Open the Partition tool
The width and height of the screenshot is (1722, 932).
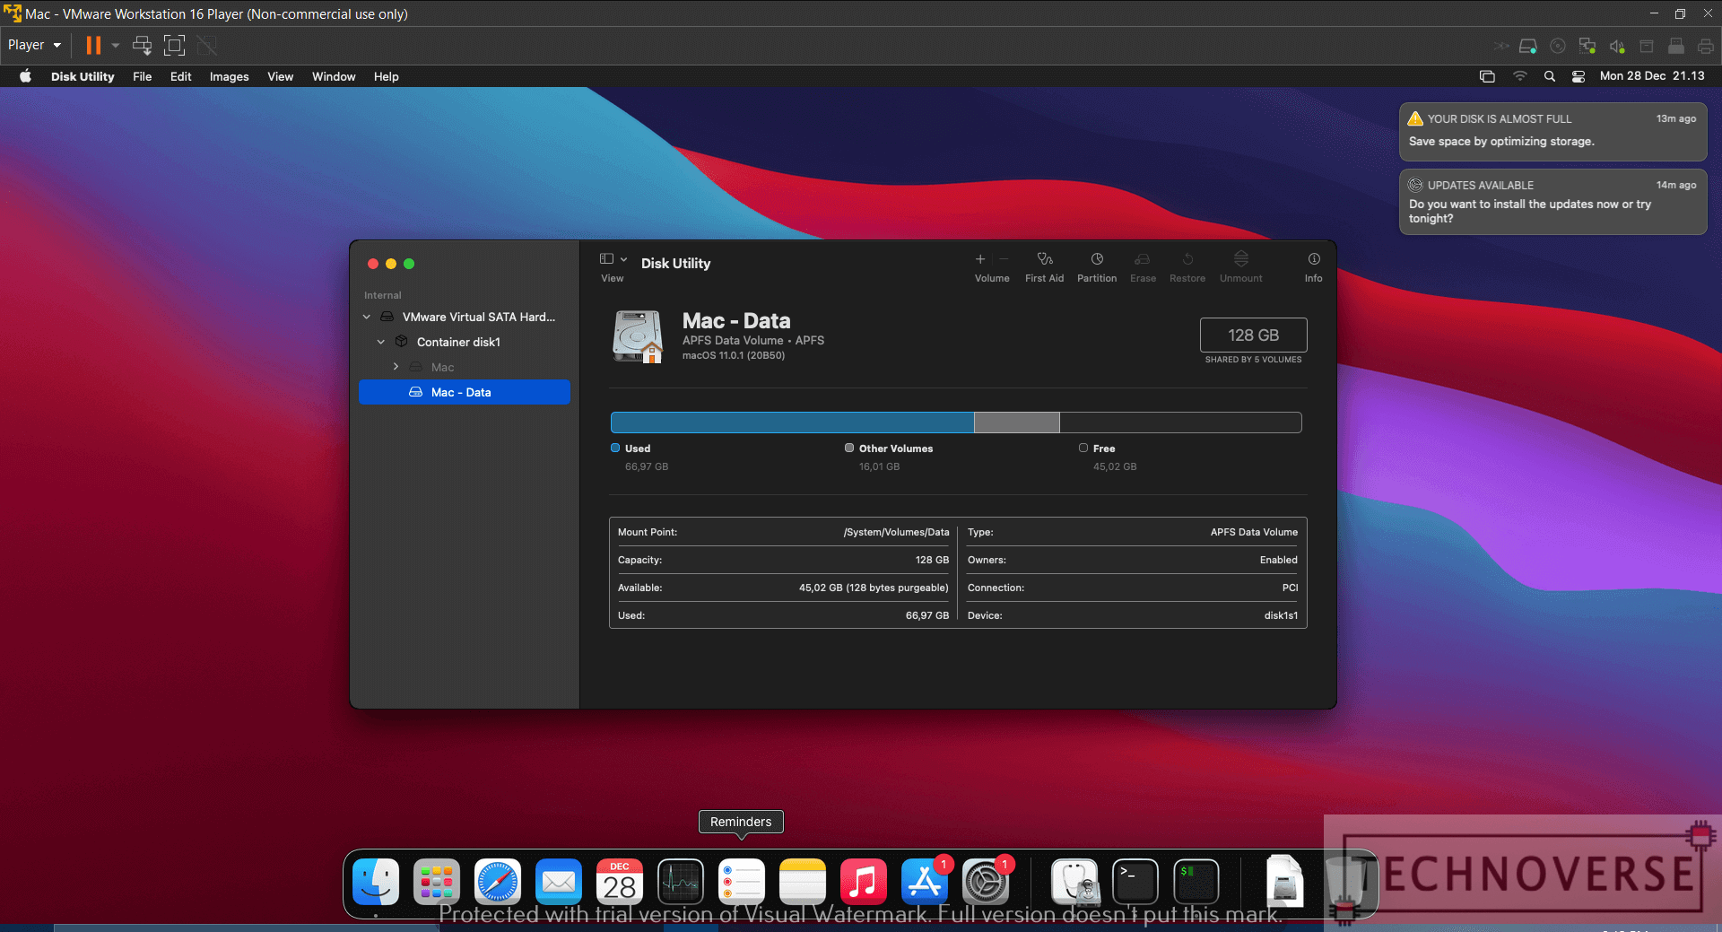pyautogui.click(x=1097, y=259)
